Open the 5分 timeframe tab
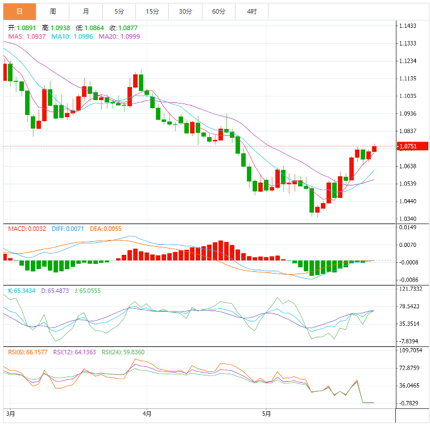Image resolution: width=430 pixels, height=426 pixels. tap(119, 11)
